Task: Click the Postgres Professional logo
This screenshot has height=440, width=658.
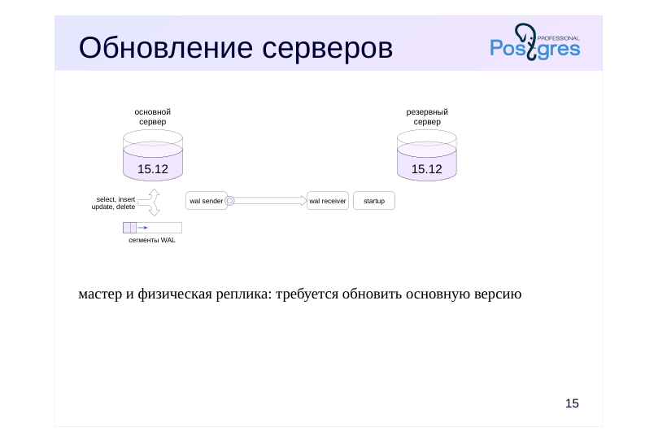Action: point(535,42)
